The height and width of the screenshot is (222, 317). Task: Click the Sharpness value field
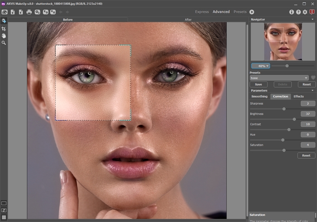[307, 104]
